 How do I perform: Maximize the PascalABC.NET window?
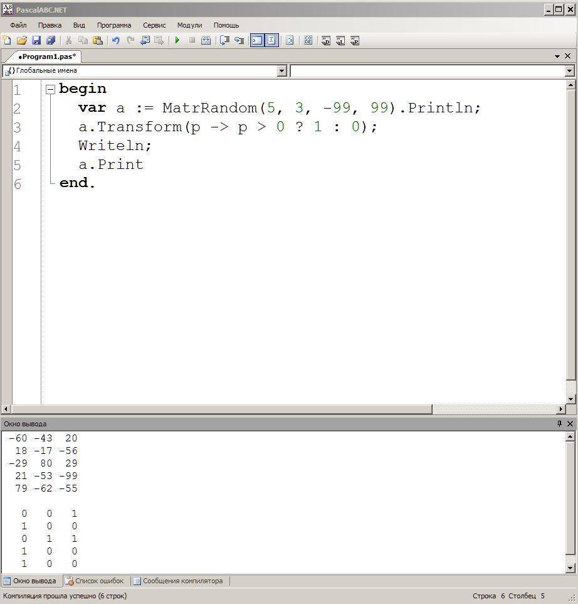[559, 9]
